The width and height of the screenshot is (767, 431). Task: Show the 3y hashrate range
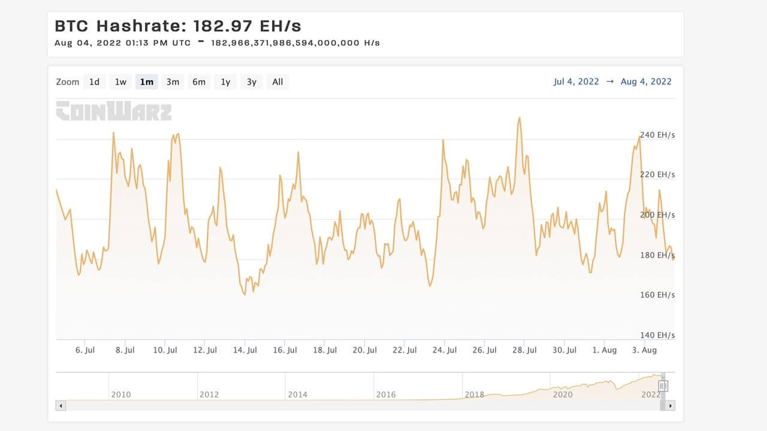point(252,82)
